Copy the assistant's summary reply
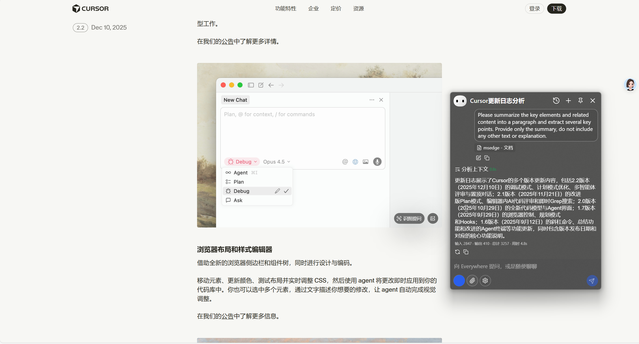639x344 pixels. pos(466,252)
